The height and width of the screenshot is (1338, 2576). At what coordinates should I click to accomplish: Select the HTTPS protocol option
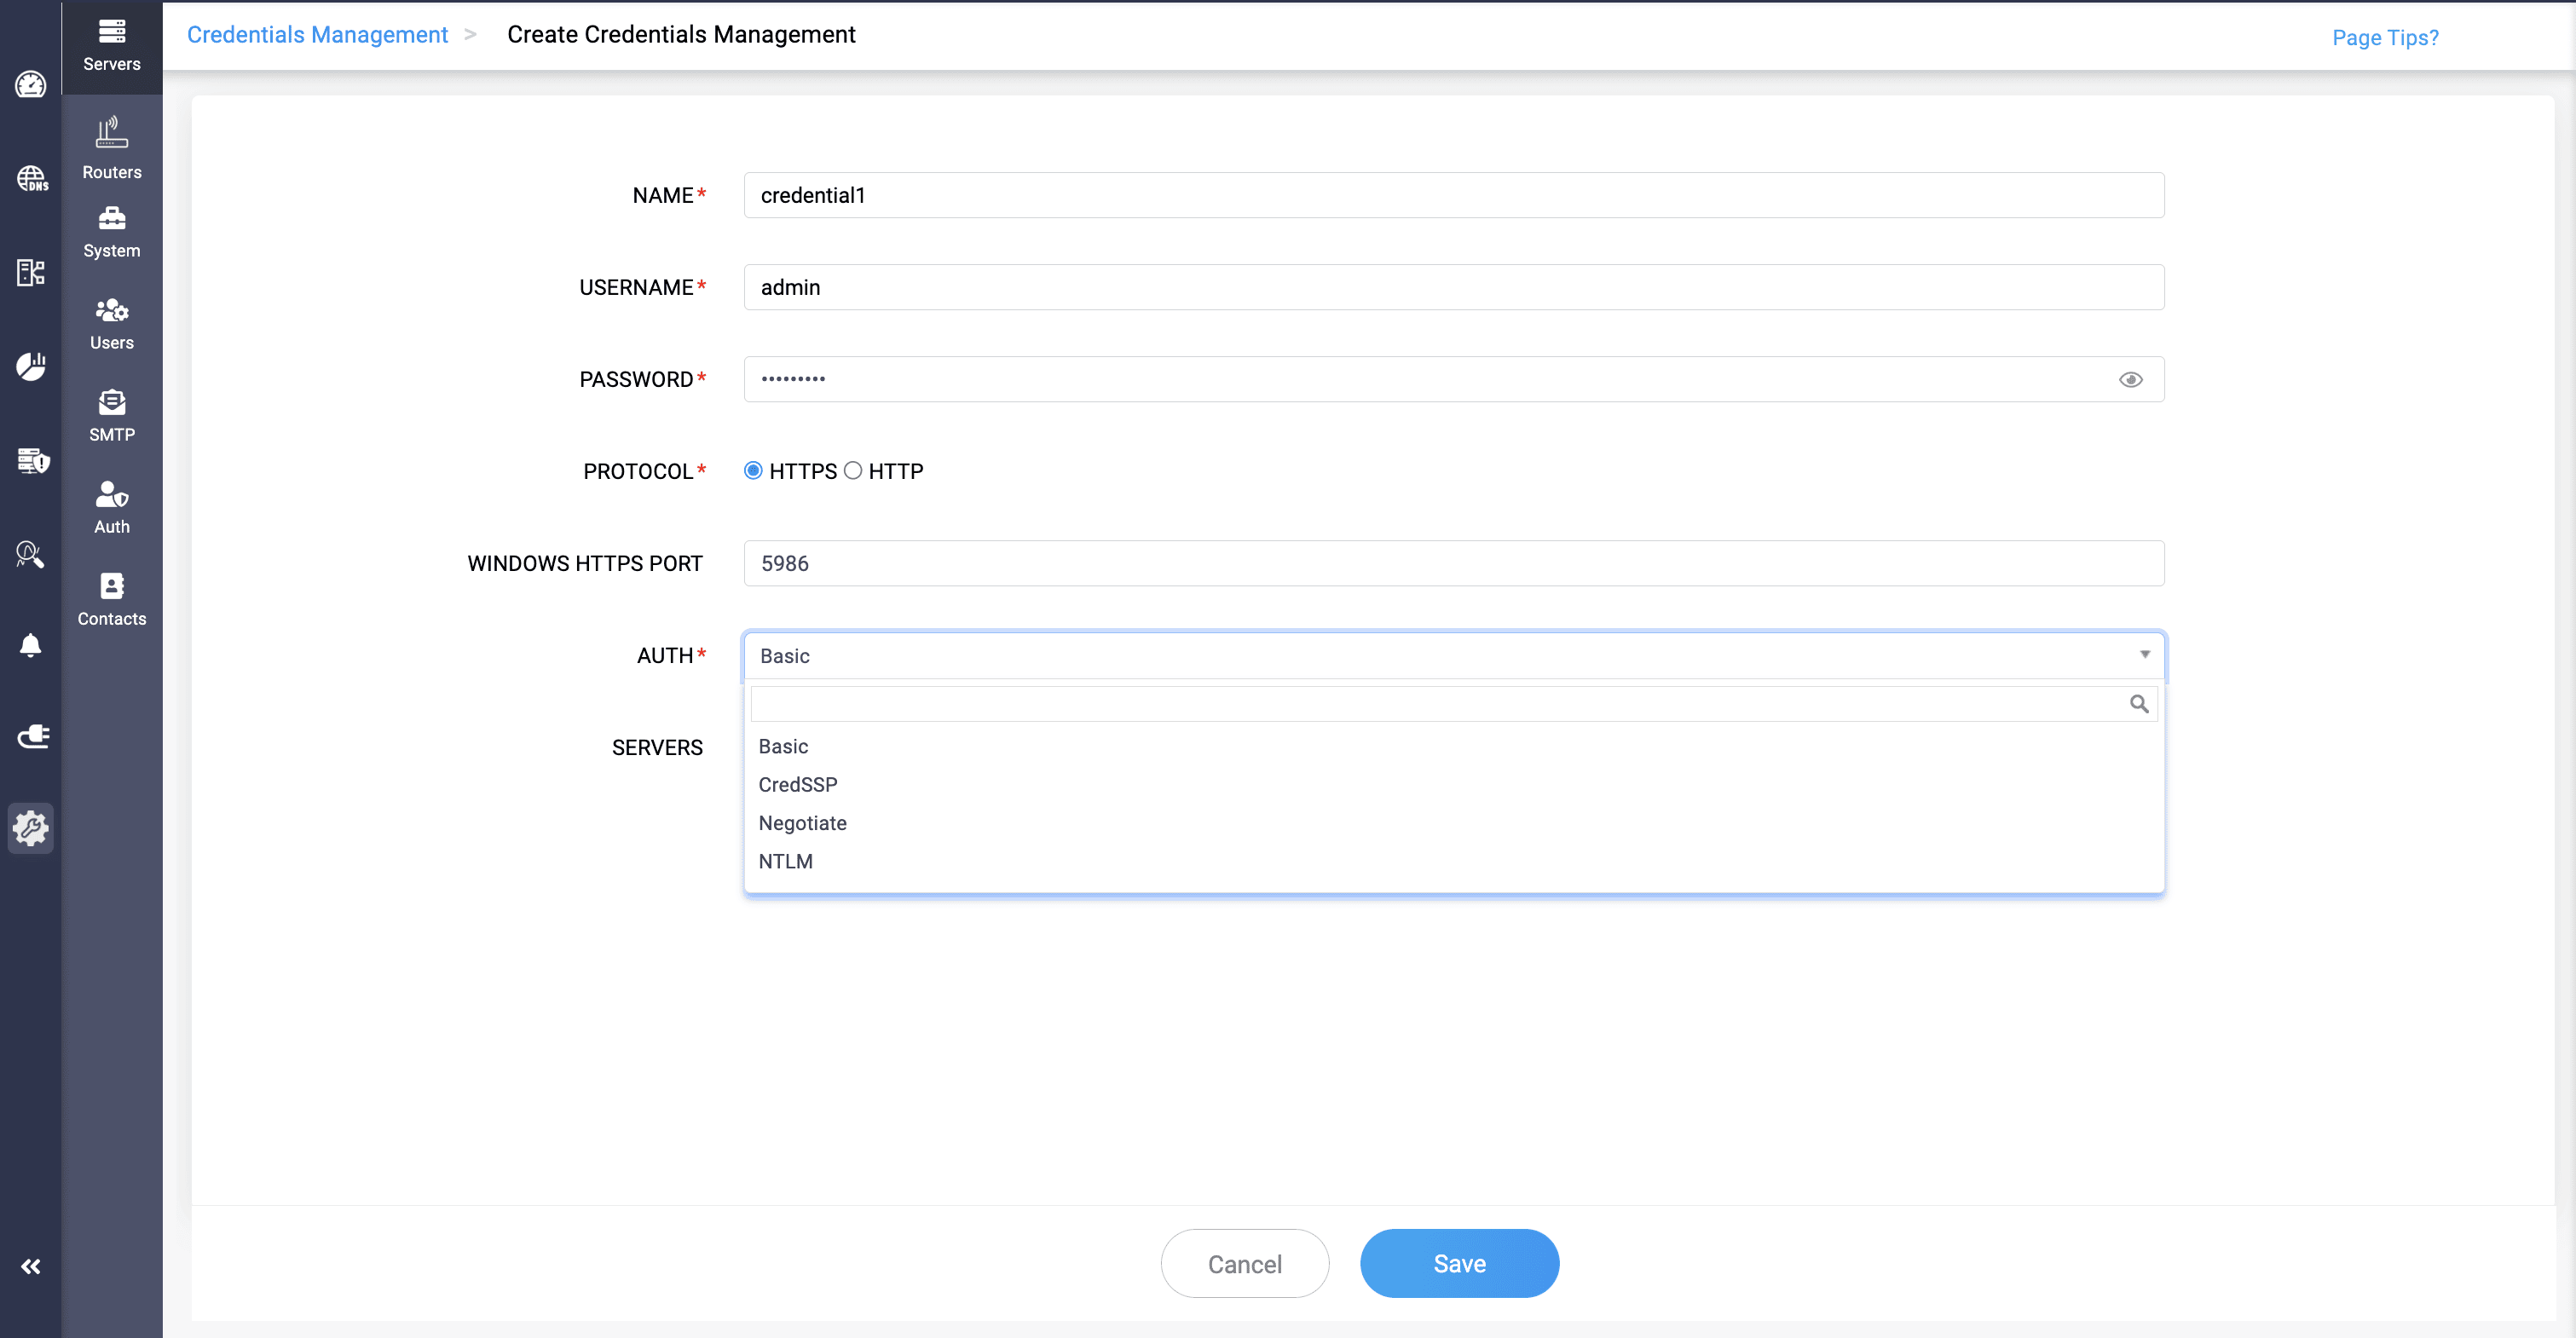[753, 470]
